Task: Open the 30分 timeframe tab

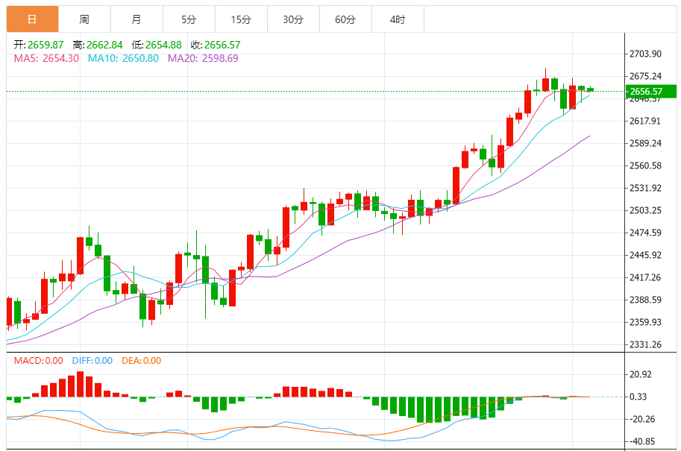Action: click(293, 19)
